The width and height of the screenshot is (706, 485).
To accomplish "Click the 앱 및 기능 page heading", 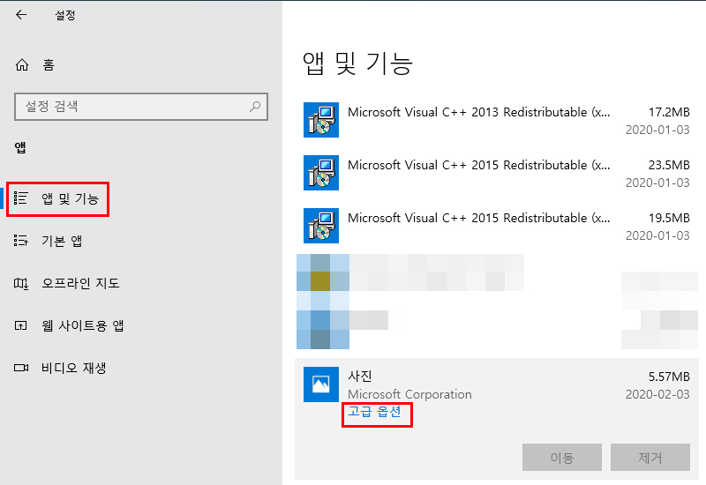I will [x=357, y=63].
